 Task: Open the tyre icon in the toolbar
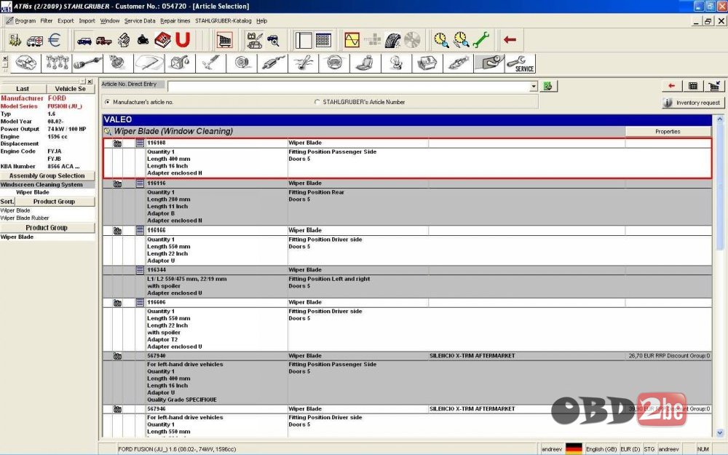(x=392, y=40)
